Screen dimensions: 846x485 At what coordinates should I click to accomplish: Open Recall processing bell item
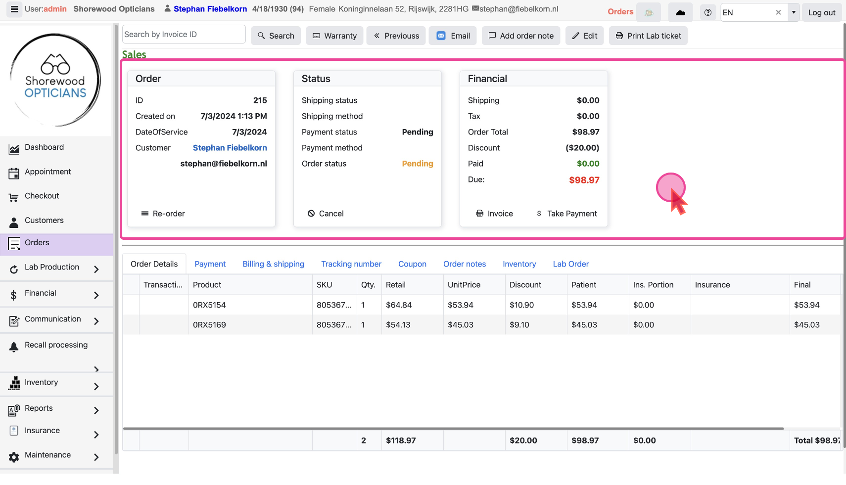56,345
